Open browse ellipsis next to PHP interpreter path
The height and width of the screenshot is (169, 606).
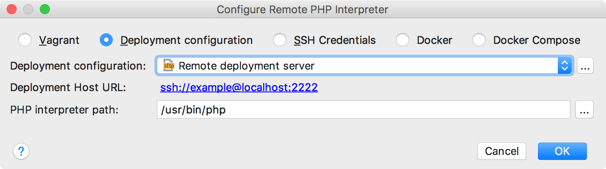click(x=585, y=110)
